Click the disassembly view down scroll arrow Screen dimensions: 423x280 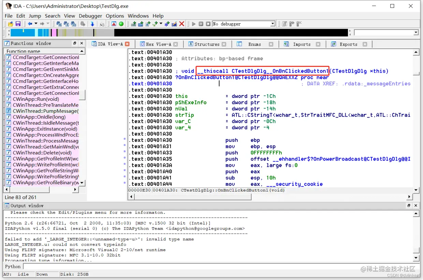coord(416,190)
